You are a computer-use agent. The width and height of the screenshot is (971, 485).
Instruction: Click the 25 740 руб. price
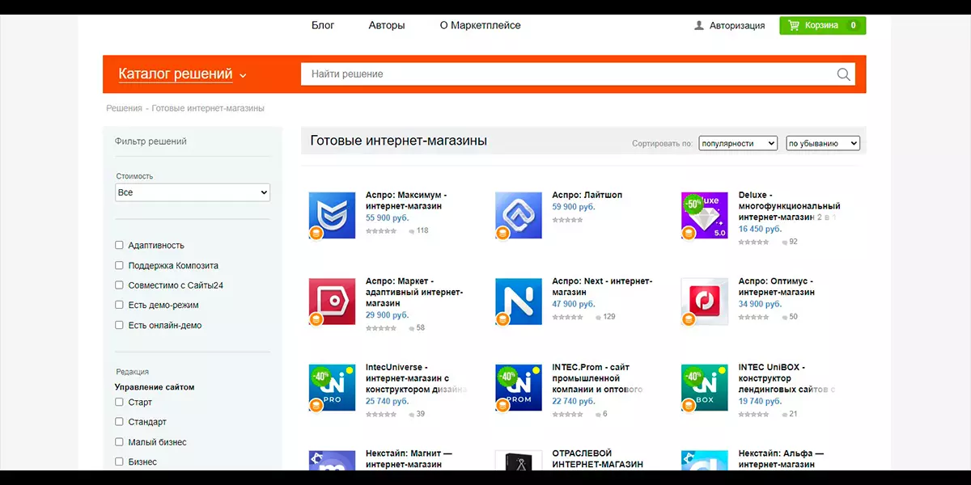pos(388,401)
